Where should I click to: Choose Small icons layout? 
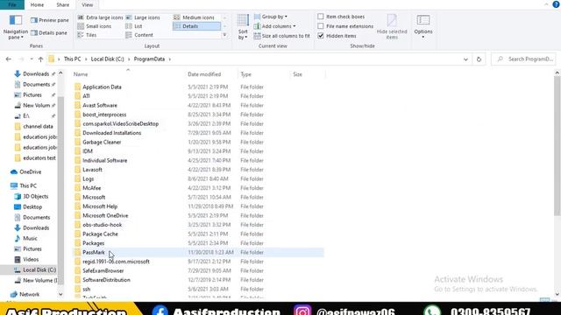coord(95,26)
